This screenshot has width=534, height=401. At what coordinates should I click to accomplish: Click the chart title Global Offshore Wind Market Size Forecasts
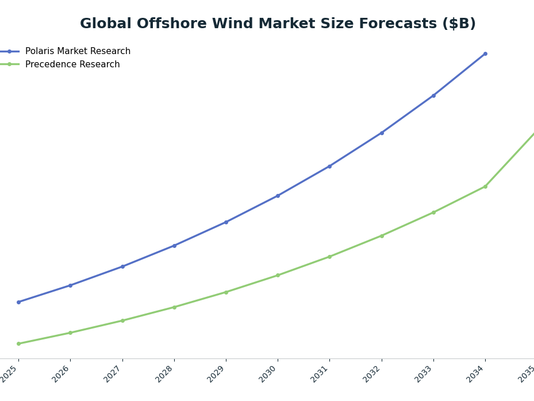278,24
